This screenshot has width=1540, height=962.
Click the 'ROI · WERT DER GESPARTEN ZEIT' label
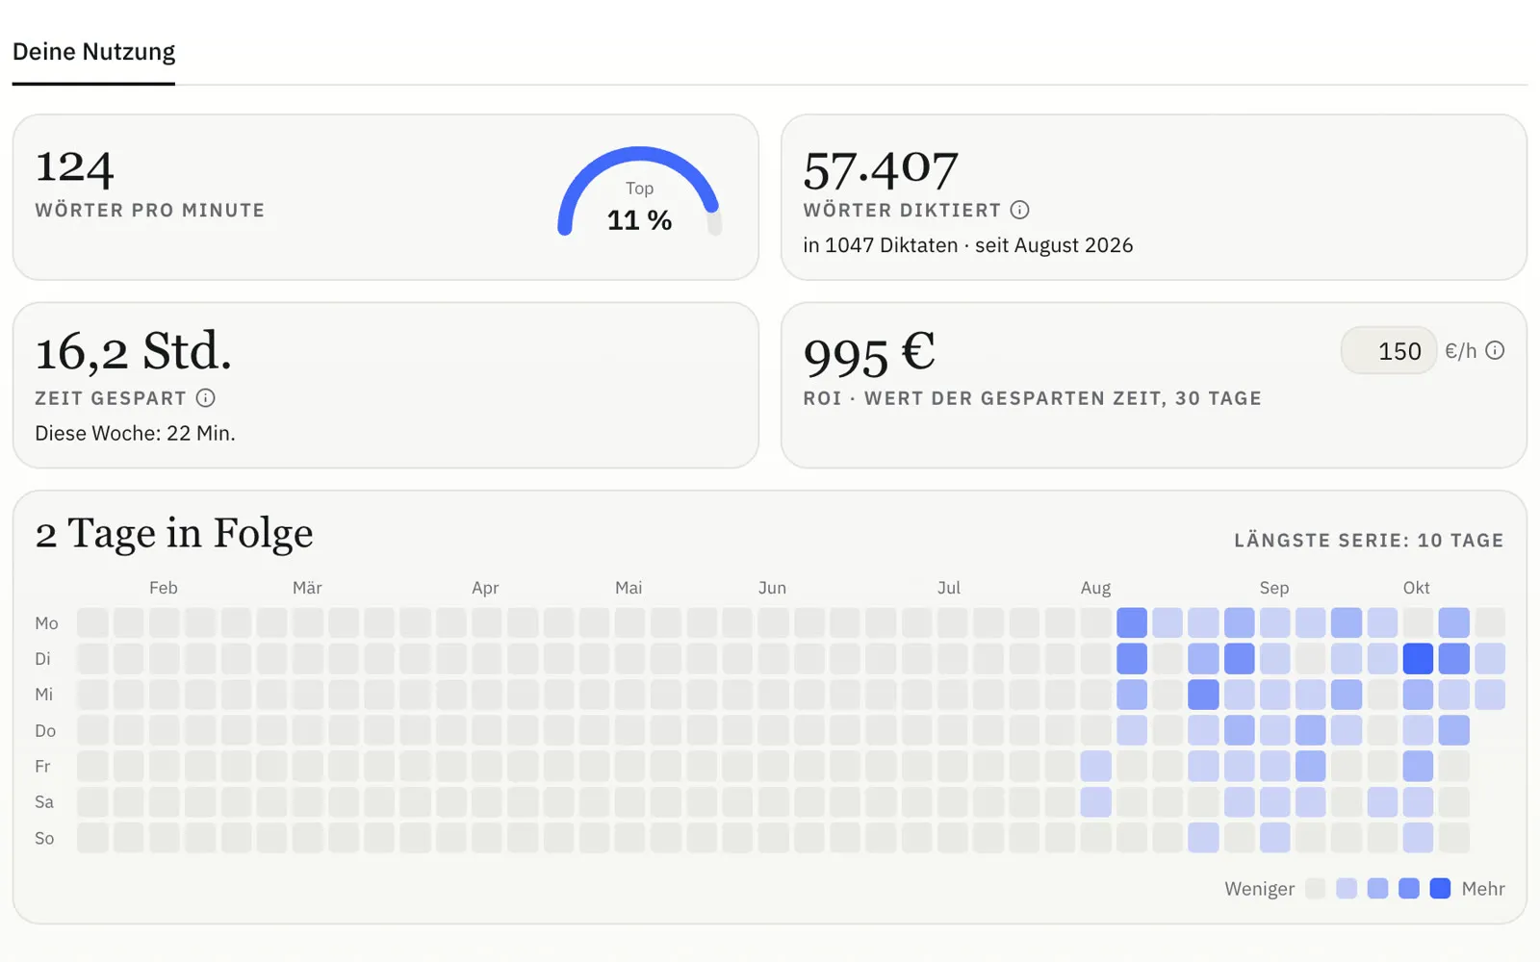[x=1033, y=398]
